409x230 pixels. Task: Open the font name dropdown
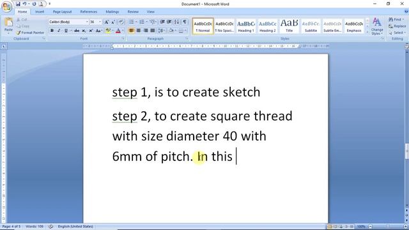click(x=87, y=22)
